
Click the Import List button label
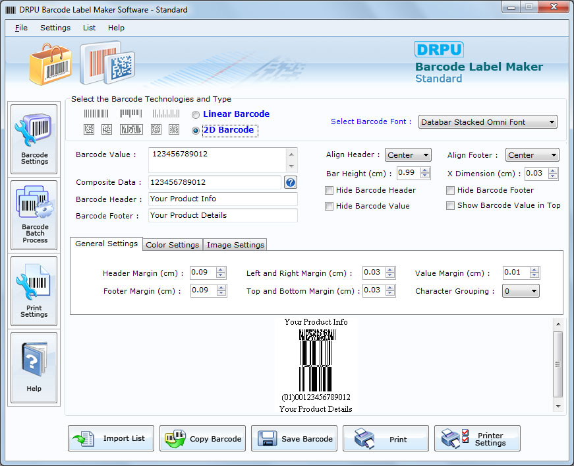[124, 438]
